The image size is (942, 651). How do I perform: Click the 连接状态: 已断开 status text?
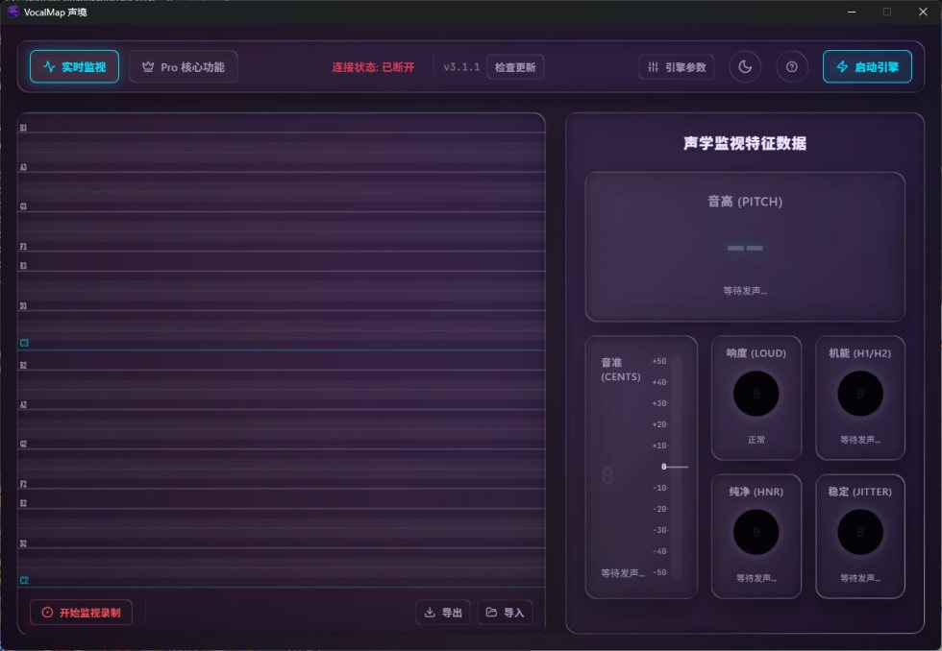[373, 67]
